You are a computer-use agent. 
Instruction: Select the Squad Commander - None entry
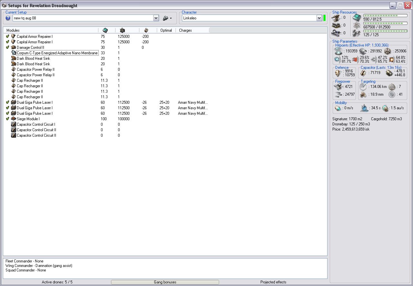26,270
